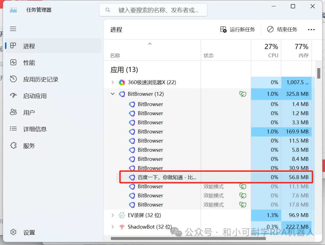Click the 360极速浏览器X app icon
The height and width of the screenshot is (245, 325).
[x=122, y=82]
